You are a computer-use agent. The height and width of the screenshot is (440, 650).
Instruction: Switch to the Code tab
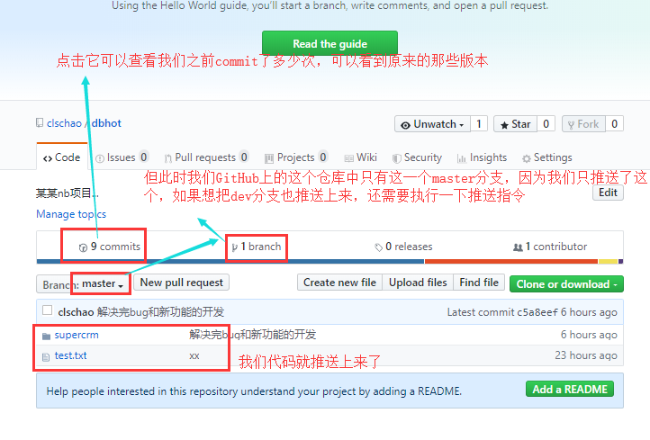[x=62, y=157]
